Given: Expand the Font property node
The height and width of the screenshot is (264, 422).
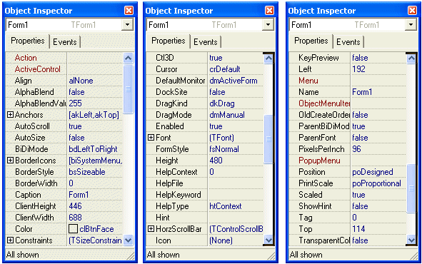Looking at the screenshot, I should 151,138.
